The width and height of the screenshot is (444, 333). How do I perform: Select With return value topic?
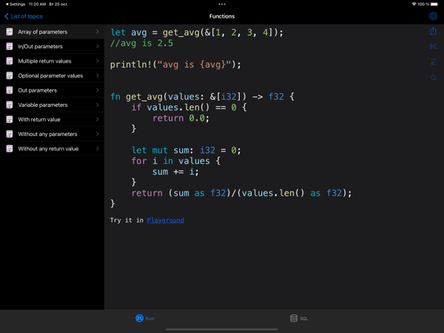pos(52,120)
